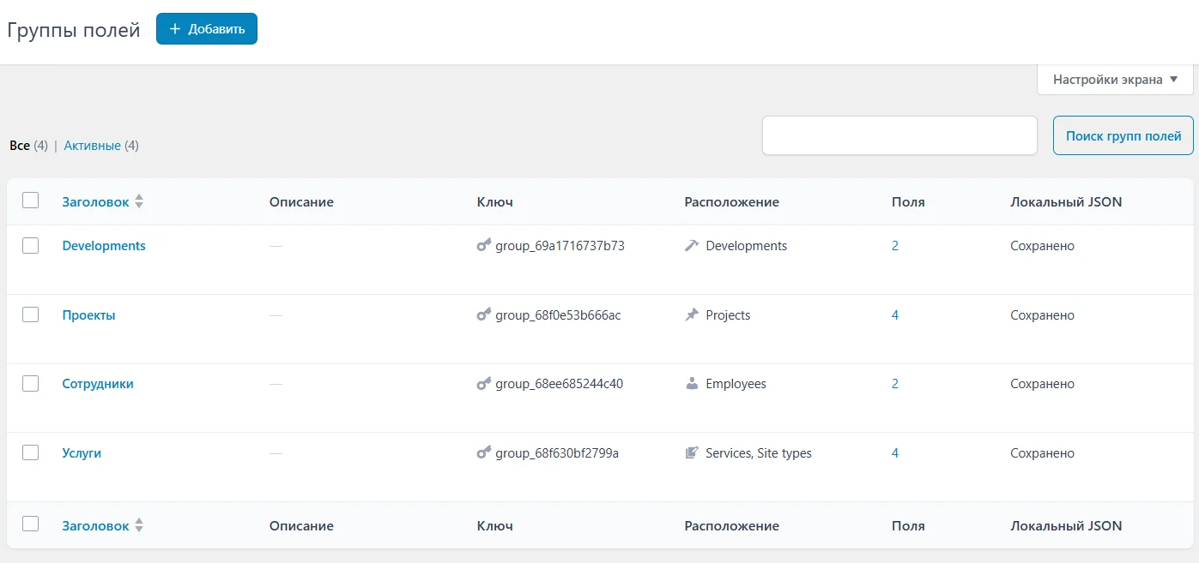Open the Проекты field group
The height and width of the screenshot is (563, 1199).
tap(88, 315)
